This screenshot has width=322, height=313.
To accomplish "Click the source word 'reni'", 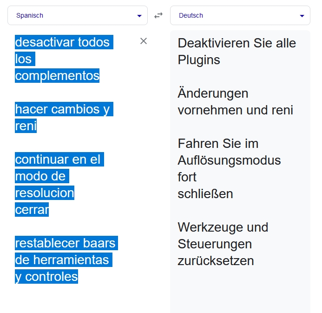I will coord(26,126).
